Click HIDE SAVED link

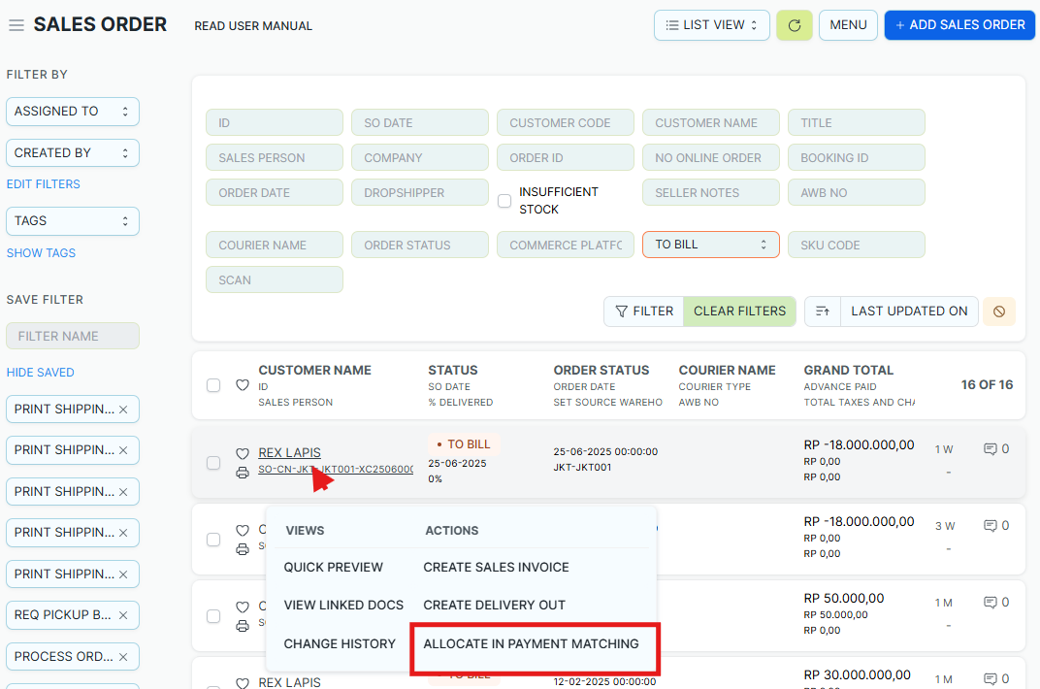tap(41, 373)
